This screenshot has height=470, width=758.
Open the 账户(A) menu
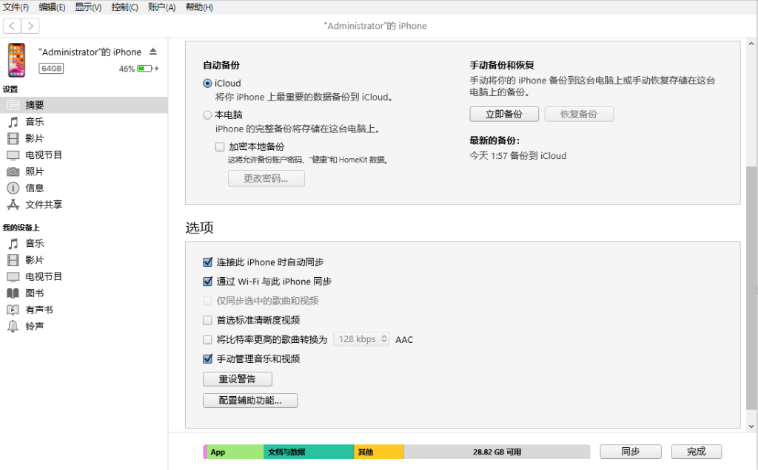pos(161,7)
